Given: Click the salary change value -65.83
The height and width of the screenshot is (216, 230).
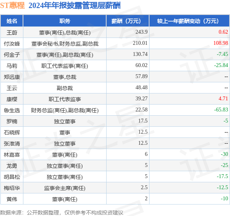Looking at the screenshot, I should [x=221, y=110].
